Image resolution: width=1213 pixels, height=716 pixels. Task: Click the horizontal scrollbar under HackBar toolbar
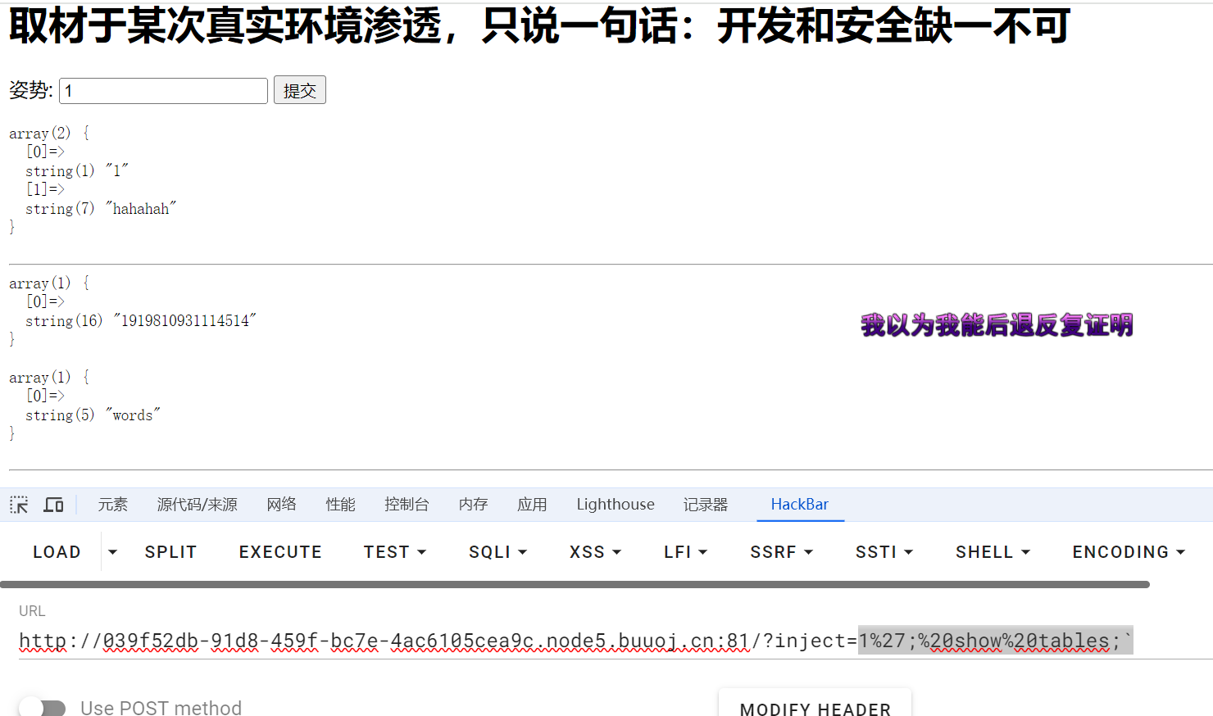[x=574, y=584]
